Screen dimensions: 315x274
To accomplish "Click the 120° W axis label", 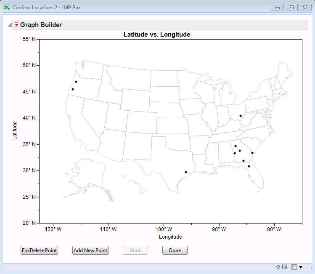I will 53,229.
